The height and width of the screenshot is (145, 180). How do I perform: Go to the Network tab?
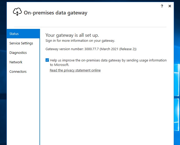(x=23, y=62)
